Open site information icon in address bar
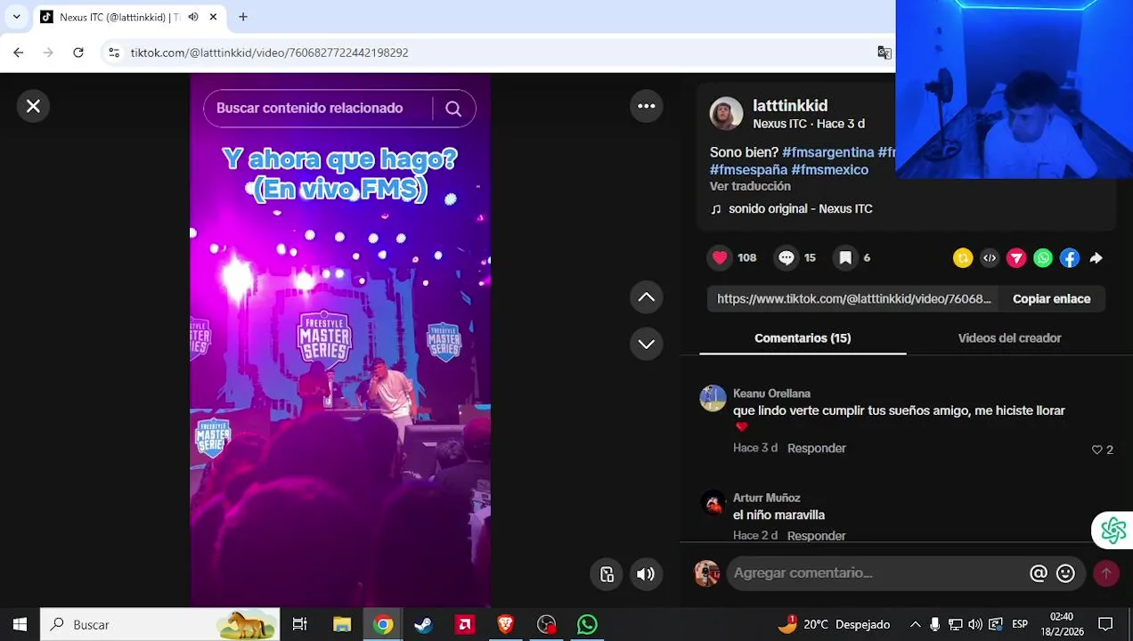Viewport: 1133px width, 641px height. point(113,53)
